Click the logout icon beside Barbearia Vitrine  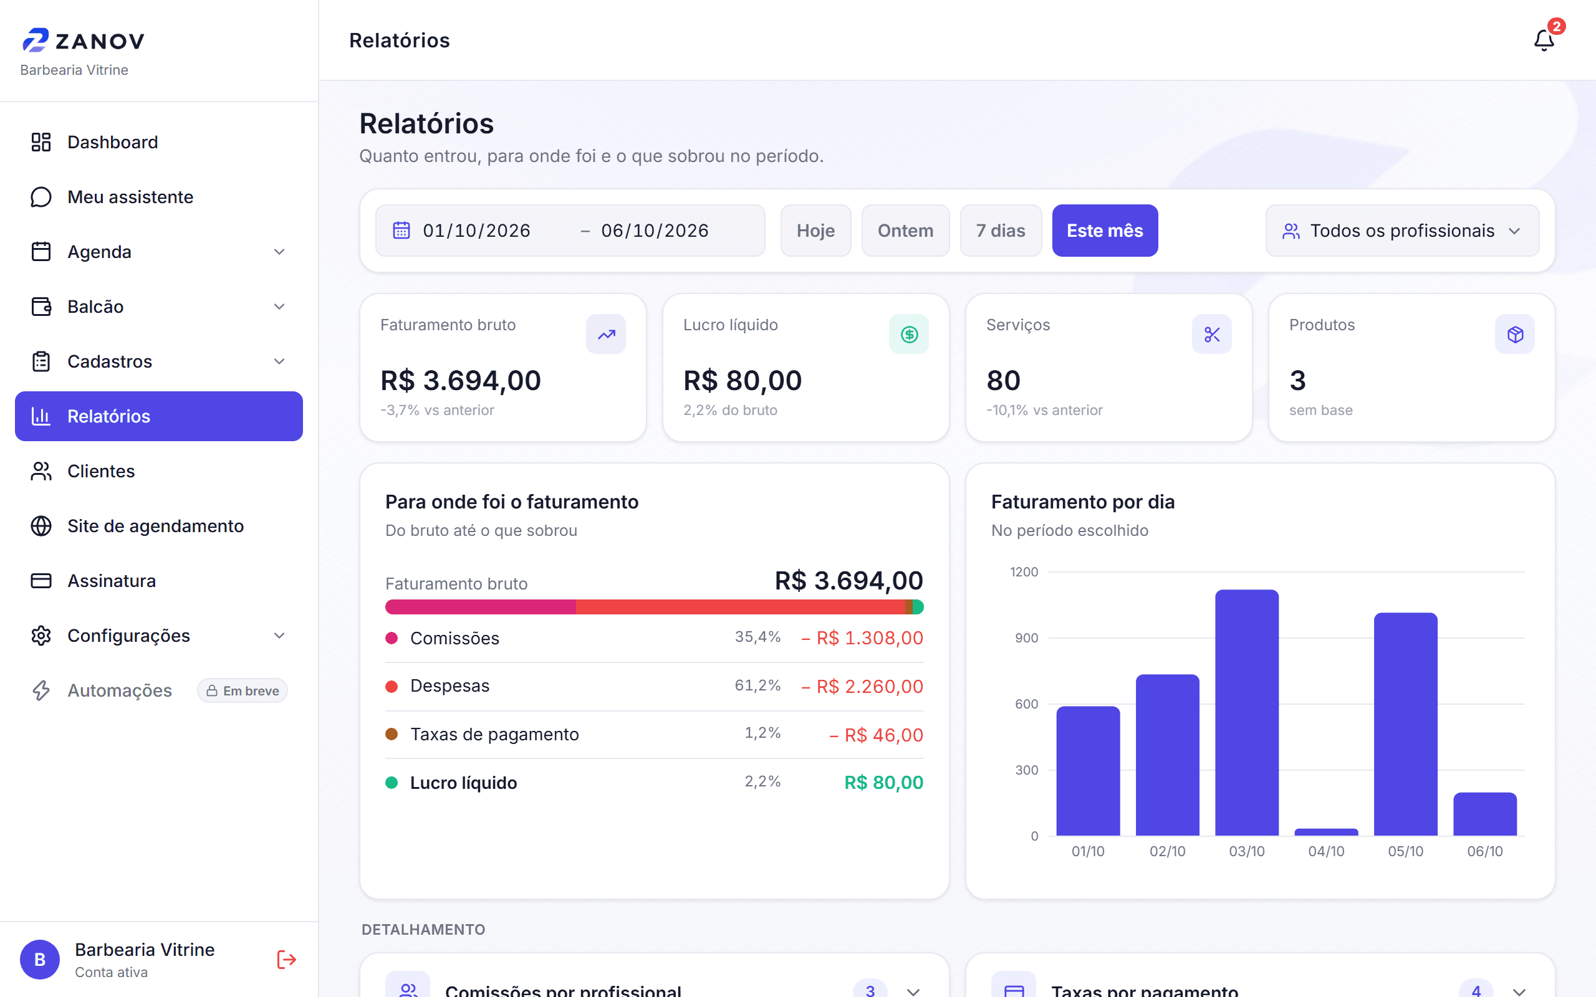tap(286, 960)
